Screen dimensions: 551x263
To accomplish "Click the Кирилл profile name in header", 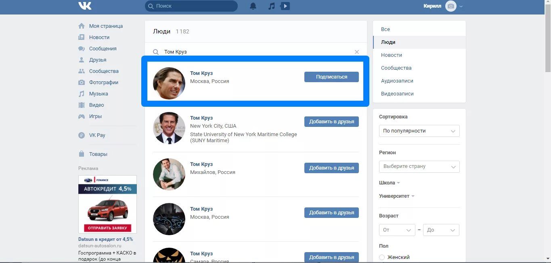I will coord(432,6).
